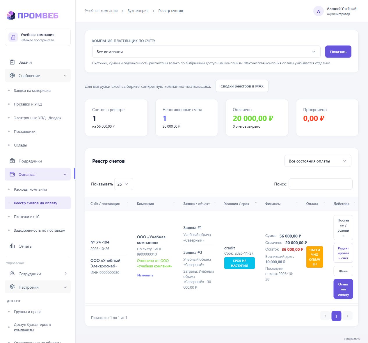Click the Настройки gear icon
Image resolution: width=368 pixels, height=343 pixels.
[x=12, y=287]
